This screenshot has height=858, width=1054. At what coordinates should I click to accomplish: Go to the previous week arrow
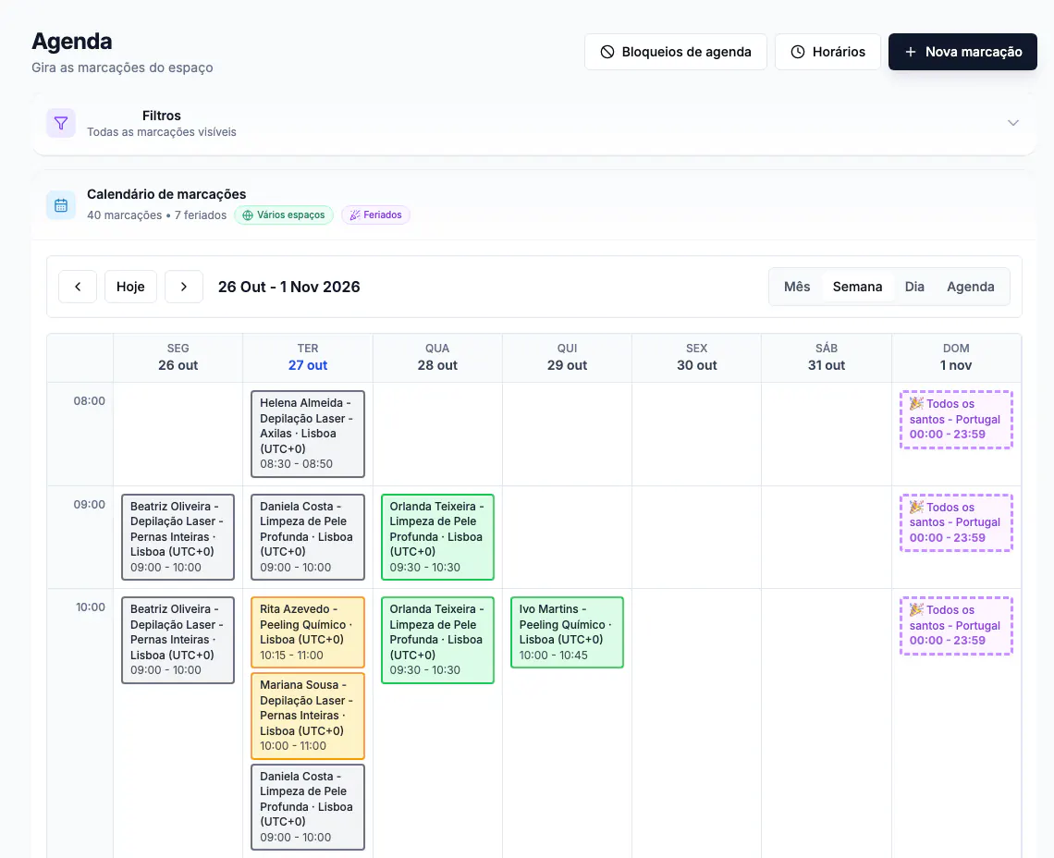(78, 288)
